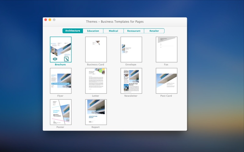Preview the Brochure template with eye icon
Screen dimensions: 244x152
[55, 59]
